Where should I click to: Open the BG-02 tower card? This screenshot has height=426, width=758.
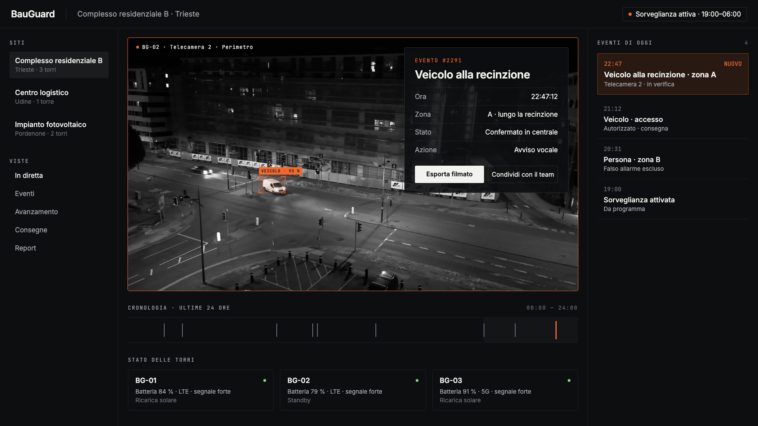point(353,390)
